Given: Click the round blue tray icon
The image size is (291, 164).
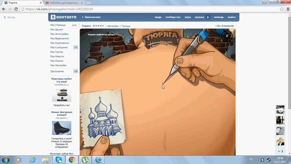Looking at the screenshot, I should click(262, 160).
